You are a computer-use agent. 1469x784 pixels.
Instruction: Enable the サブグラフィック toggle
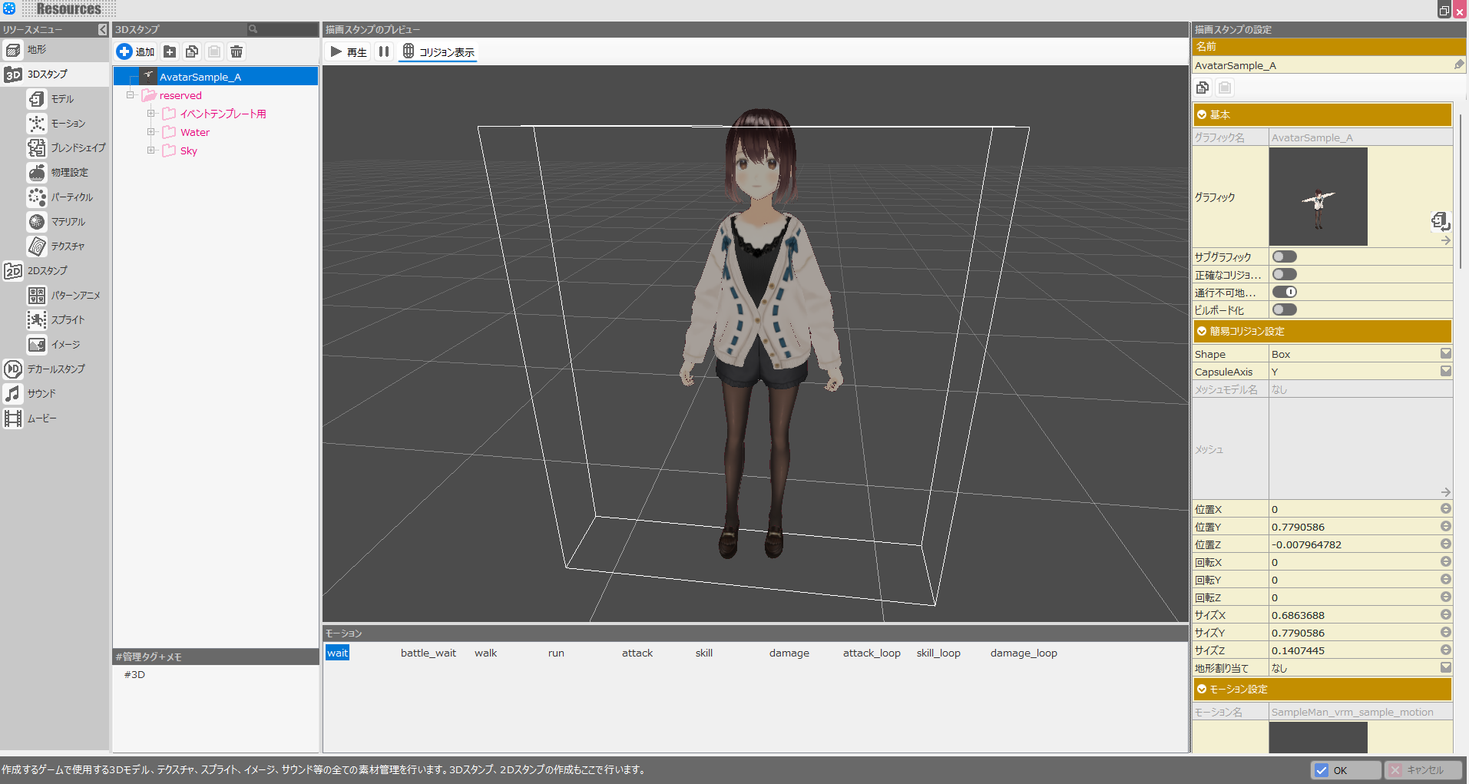point(1283,256)
